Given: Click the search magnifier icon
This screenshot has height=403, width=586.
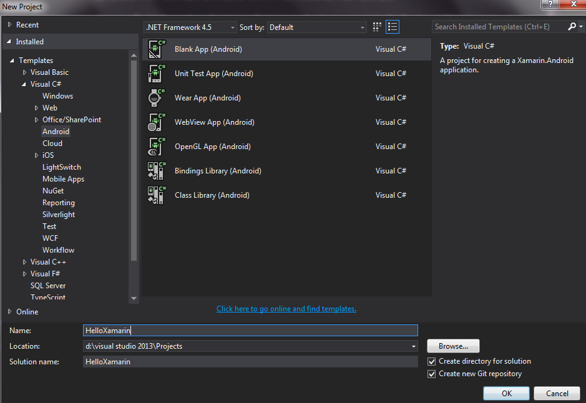Looking at the screenshot, I should (572, 27).
